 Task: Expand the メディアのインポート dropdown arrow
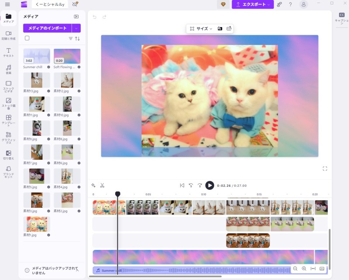point(76,28)
